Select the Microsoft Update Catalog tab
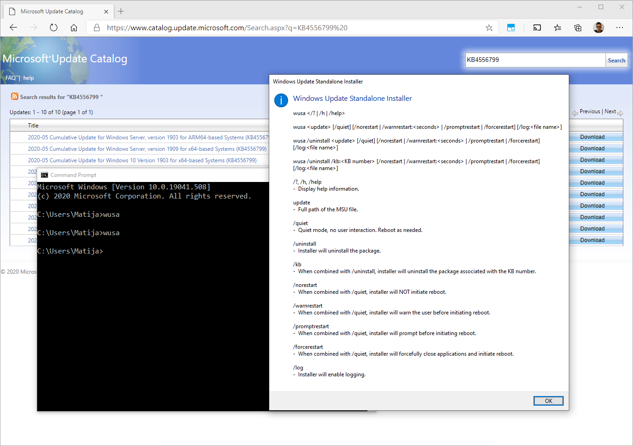The height and width of the screenshot is (446, 633). pyautogui.click(x=59, y=11)
